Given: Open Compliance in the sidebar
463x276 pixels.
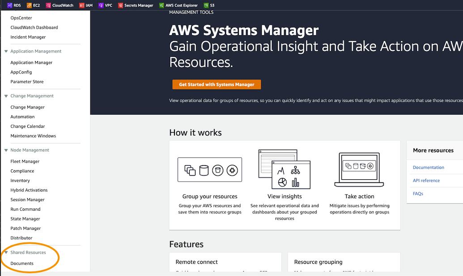Looking at the screenshot, I should coord(22,171).
